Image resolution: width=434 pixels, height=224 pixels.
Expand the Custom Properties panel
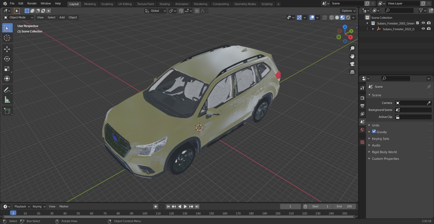[x=385, y=159]
